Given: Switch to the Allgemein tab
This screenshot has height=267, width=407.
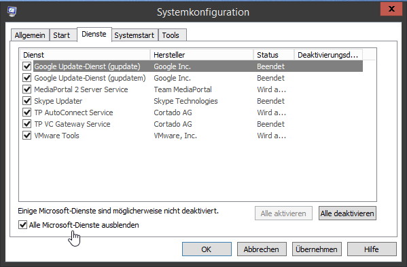Looking at the screenshot, I should pyautogui.click(x=30, y=35).
